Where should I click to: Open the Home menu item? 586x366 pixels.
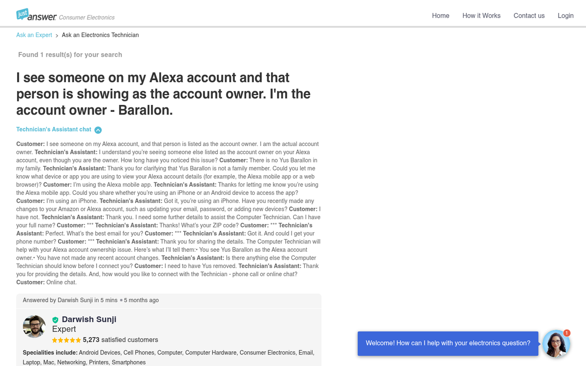point(440,16)
